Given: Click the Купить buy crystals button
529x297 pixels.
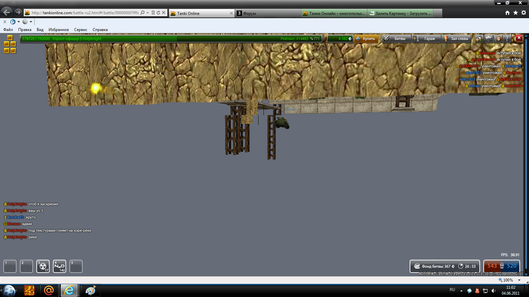Looking at the screenshot, I should tap(366, 39).
